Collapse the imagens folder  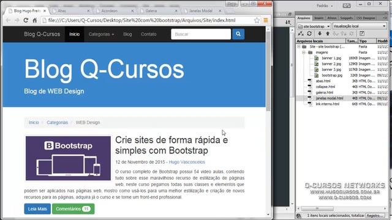[304, 53]
